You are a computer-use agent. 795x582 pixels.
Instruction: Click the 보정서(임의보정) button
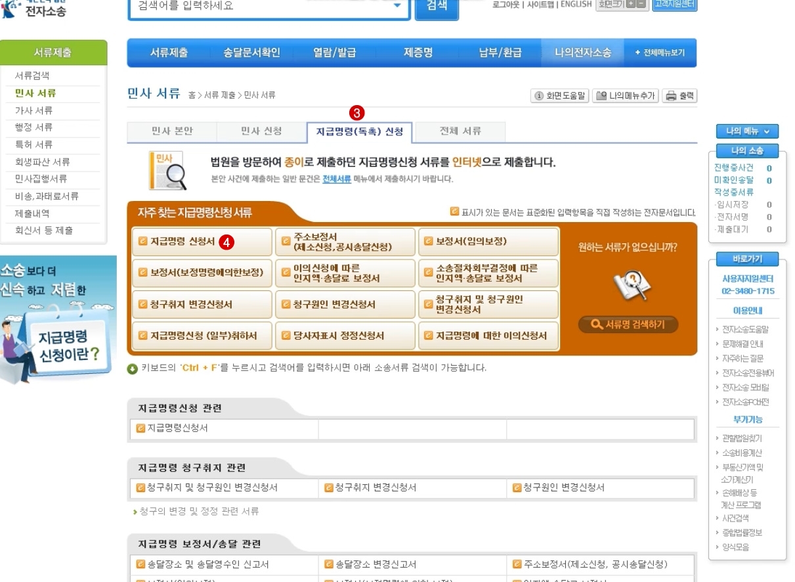pos(488,242)
